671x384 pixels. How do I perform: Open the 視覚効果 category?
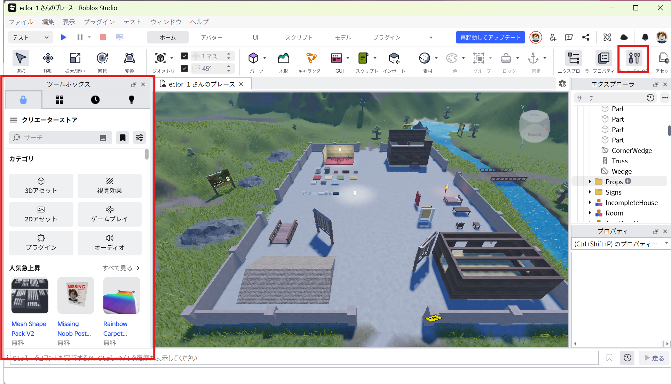pos(110,186)
